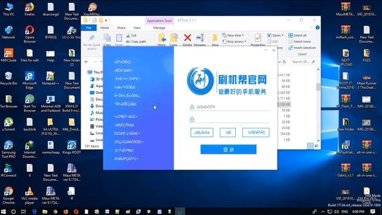The width and height of the screenshot is (382, 215).
Task: Open the address bar history dropdown arrow
Action: coord(279,62)
